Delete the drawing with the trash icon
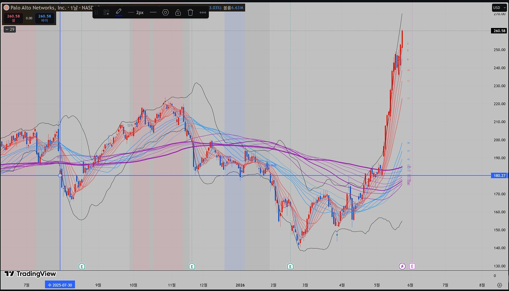Screen dimensions: 509x291 tap(190, 12)
